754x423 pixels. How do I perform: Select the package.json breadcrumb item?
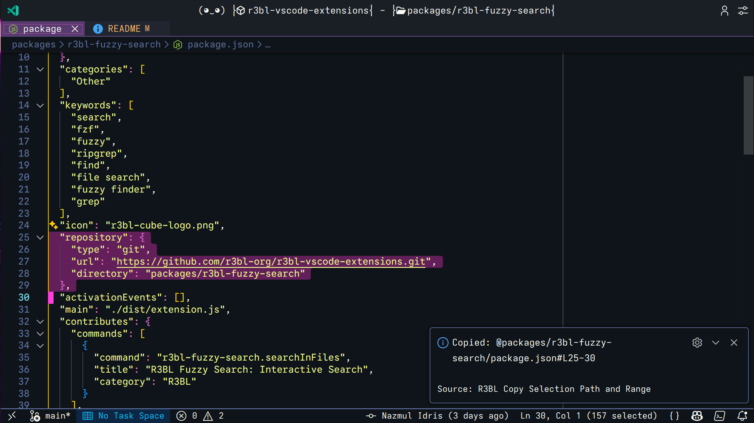[220, 44]
